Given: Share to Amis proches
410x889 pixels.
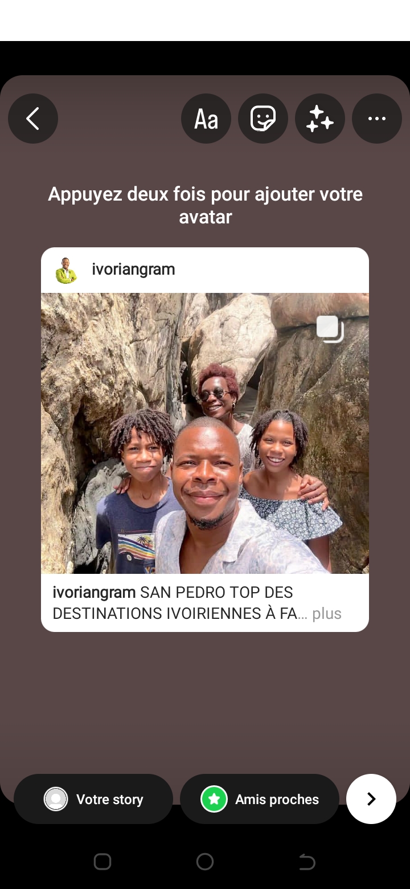Looking at the screenshot, I should [x=260, y=799].
